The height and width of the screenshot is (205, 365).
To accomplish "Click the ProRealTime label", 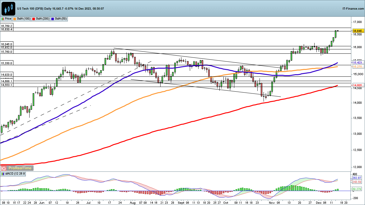I will [20, 168].
